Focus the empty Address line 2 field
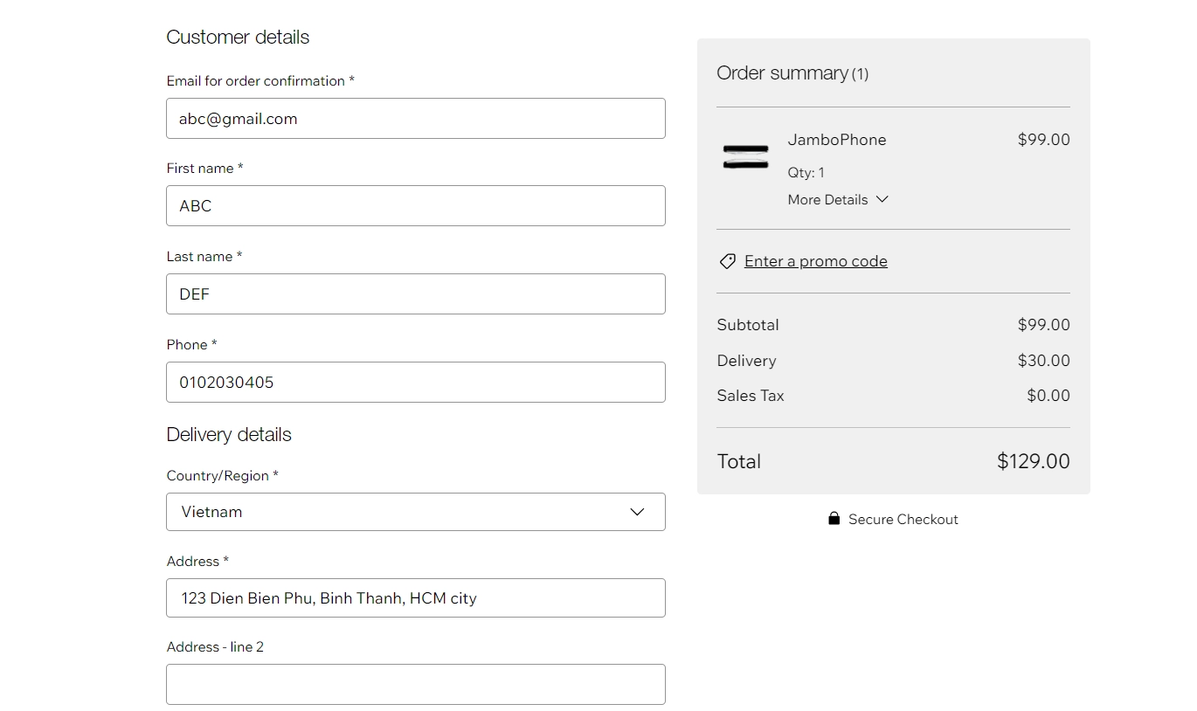Screen dimensions: 1197x711 [x=415, y=684]
